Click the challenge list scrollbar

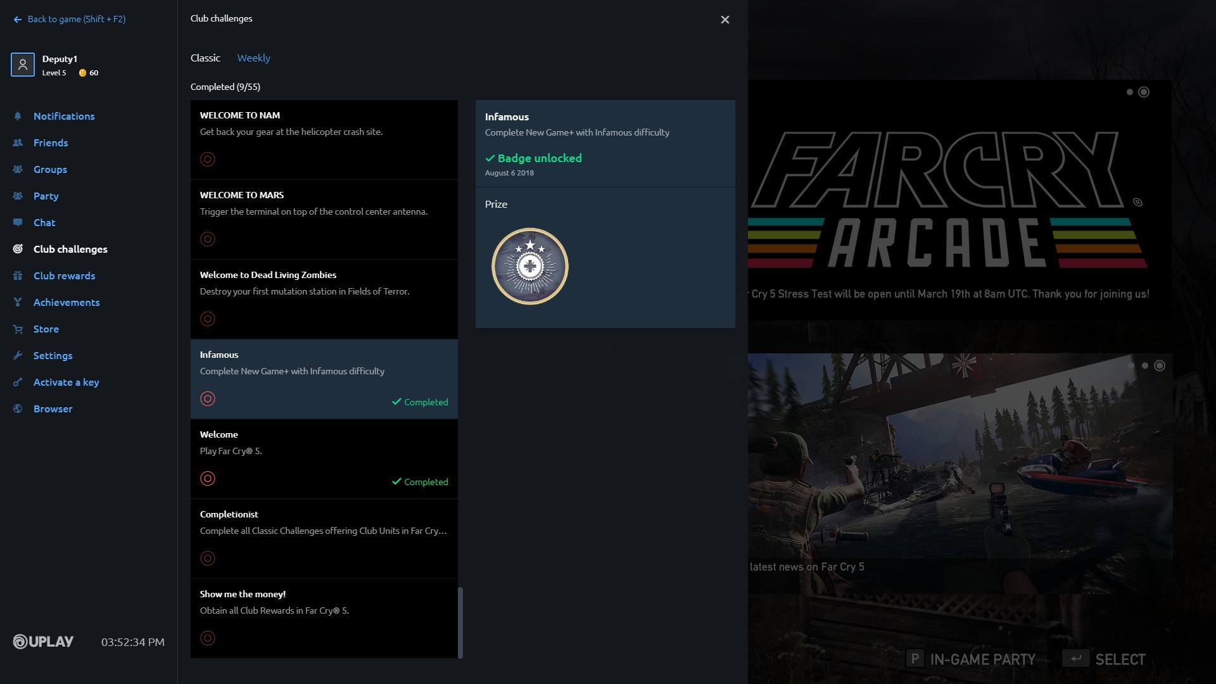coord(460,623)
